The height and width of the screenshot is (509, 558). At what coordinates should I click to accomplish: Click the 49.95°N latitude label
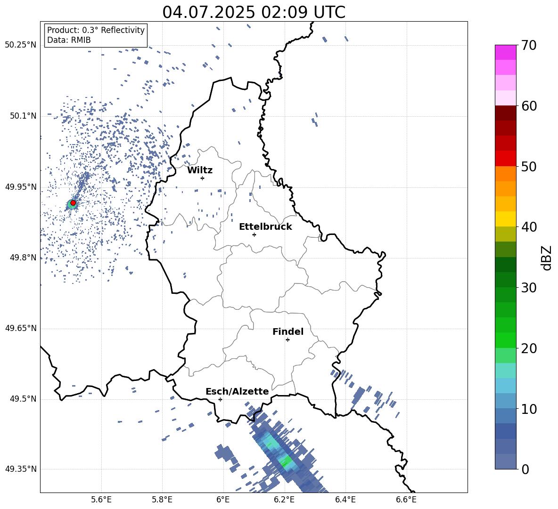21,187
